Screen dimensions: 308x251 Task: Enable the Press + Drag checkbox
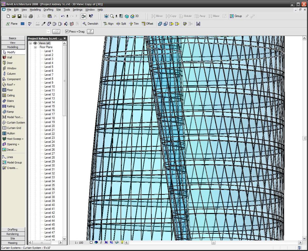click(67, 31)
